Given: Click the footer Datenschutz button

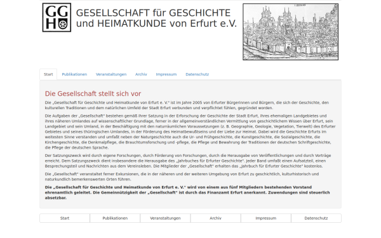Looking at the screenshot, I should click(x=316, y=218).
